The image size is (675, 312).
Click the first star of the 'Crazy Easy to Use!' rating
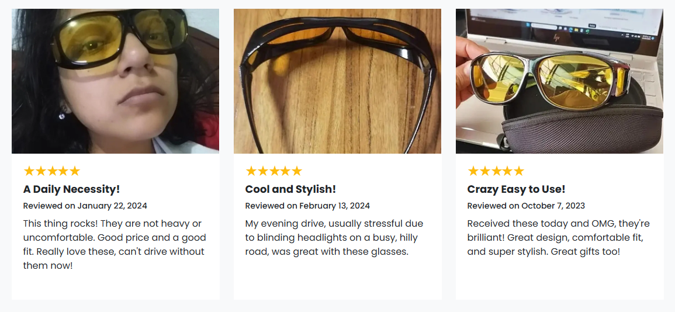point(473,171)
